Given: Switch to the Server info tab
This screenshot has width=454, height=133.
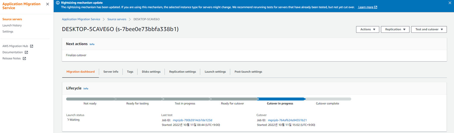Looking at the screenshot, I should point(111,72).
